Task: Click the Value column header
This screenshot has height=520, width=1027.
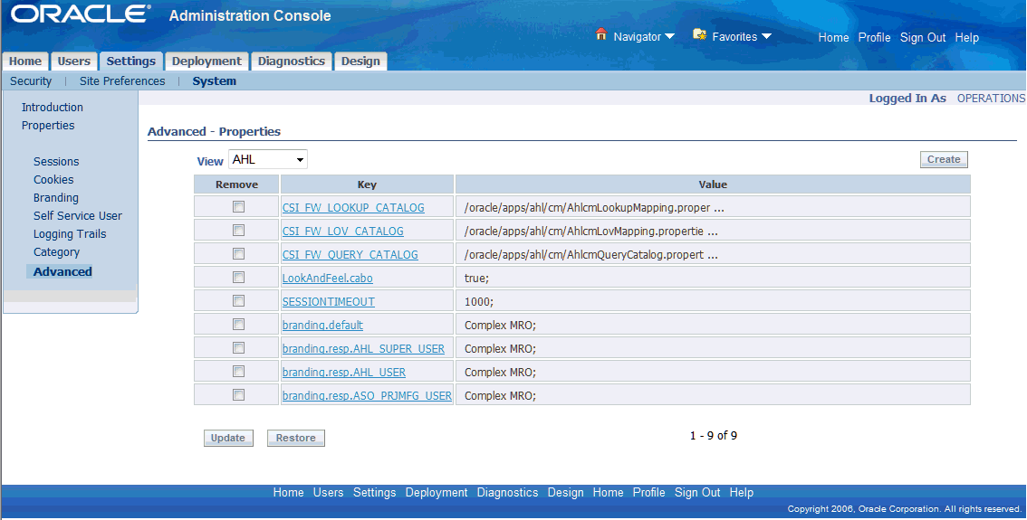Action: tap(713, 184)
